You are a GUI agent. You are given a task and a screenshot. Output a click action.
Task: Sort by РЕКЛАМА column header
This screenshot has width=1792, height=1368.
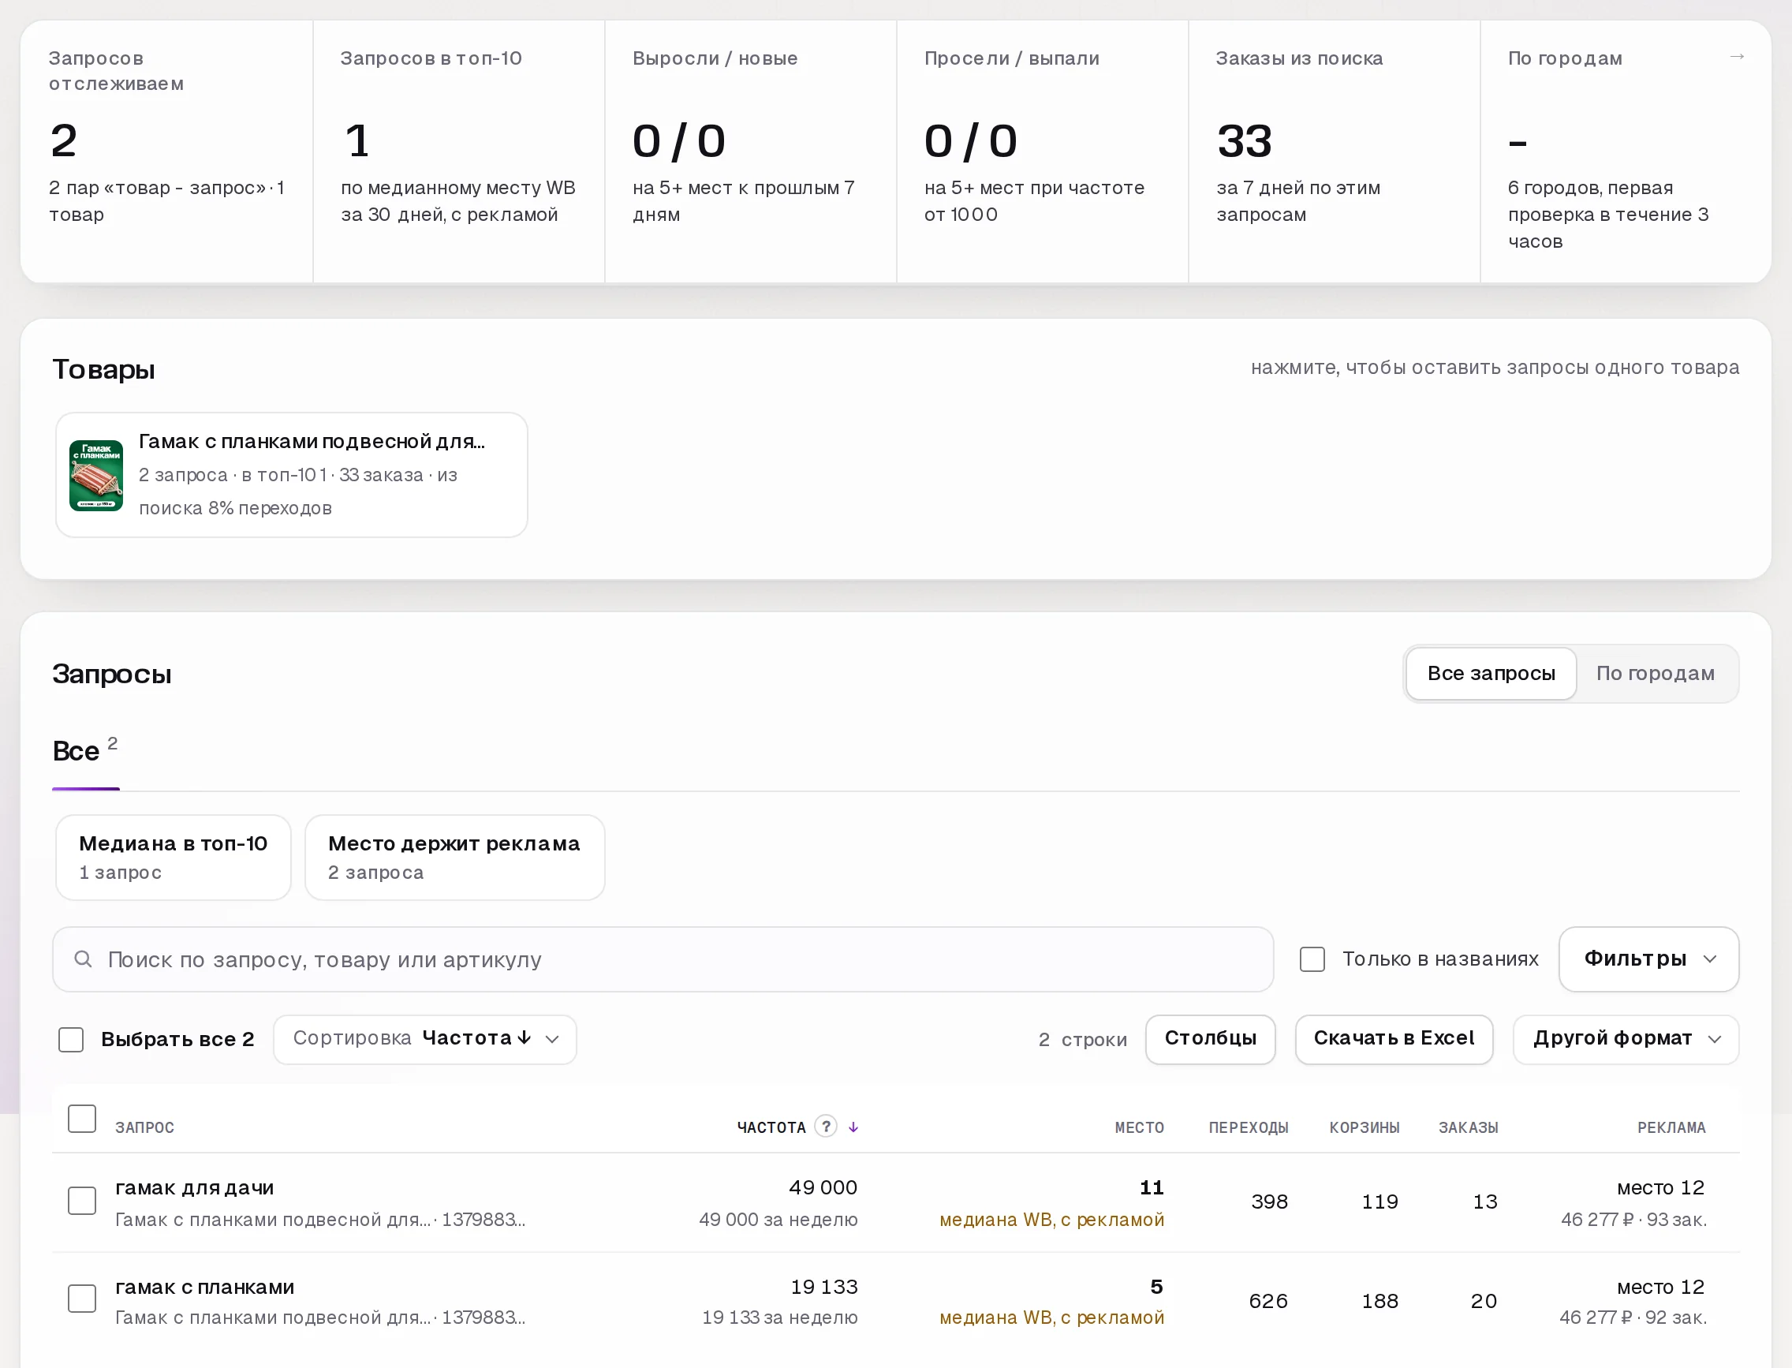(1671, 1128)
